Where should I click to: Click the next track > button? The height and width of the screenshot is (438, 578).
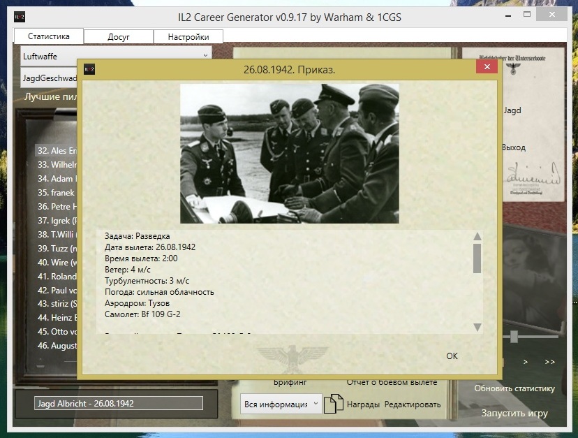(525, 362)
